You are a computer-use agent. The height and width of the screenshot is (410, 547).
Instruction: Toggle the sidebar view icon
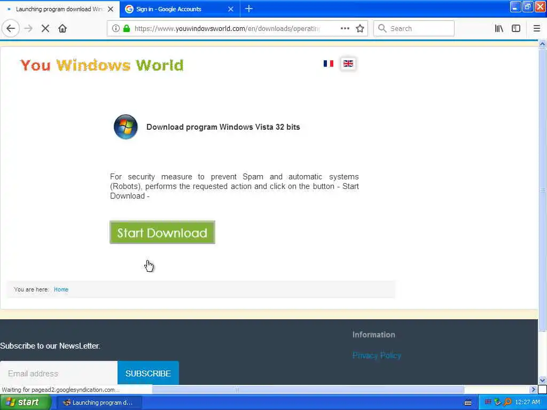click(516, 29)
